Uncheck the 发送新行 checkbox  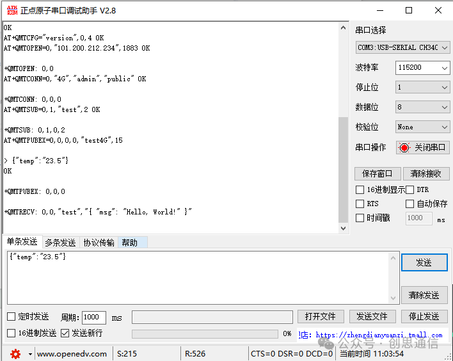65,333
